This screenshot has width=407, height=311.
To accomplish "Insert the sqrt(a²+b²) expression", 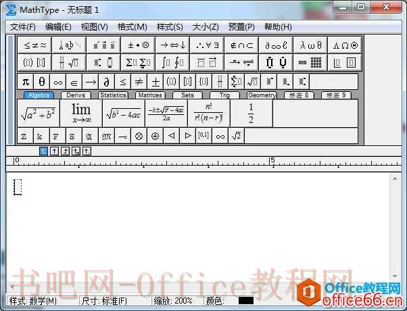I will point(38,113).
